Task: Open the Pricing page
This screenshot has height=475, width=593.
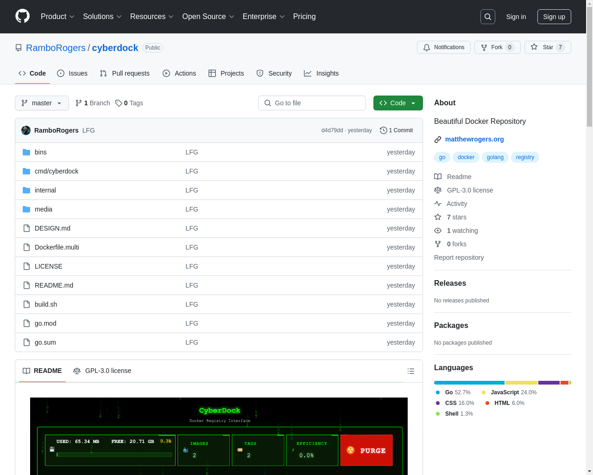Action: tap(304, 17)
